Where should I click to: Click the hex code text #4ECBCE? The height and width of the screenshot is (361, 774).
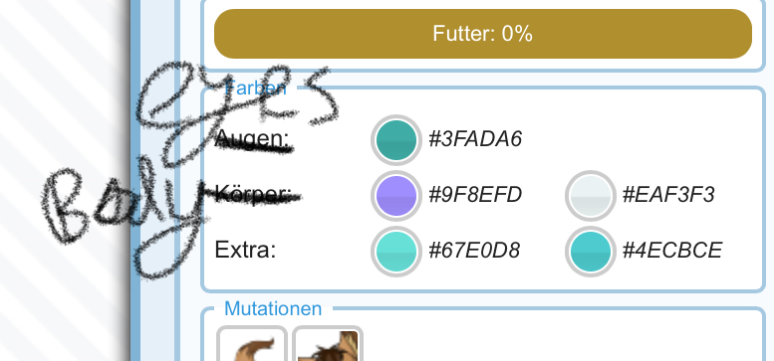(x=672, y=252)
